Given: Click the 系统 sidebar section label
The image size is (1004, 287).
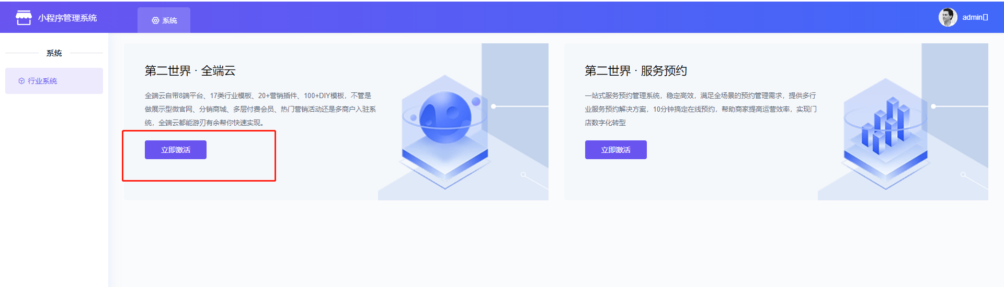Looking at the screenshot, I should coord(54,53).
